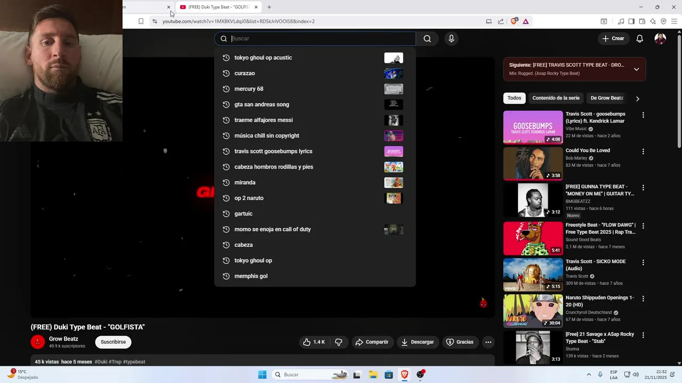The image size is (682, 383).
Task: Focus the Buscar search input field
Action: (315, 38)
